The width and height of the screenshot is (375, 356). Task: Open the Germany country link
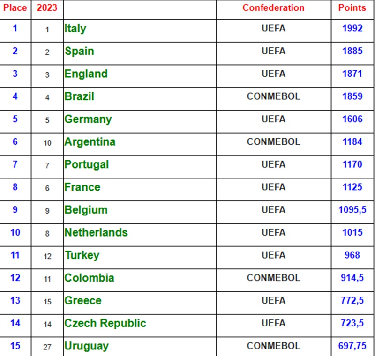[x=88, y=119]
